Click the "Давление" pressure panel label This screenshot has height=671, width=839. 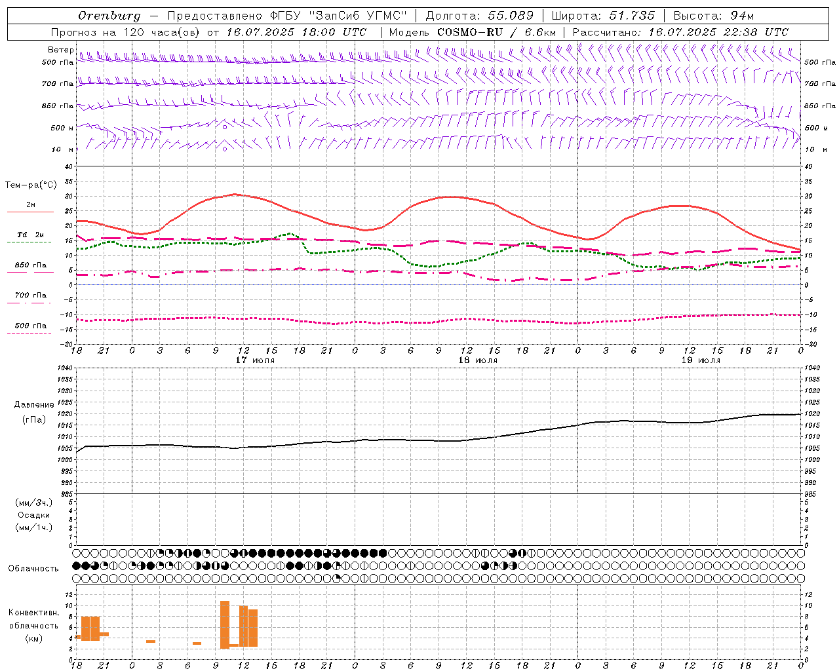point(33,405)
